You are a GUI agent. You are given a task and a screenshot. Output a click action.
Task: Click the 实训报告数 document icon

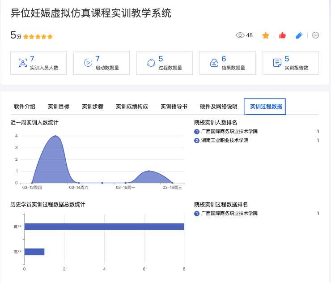point(277,63)
